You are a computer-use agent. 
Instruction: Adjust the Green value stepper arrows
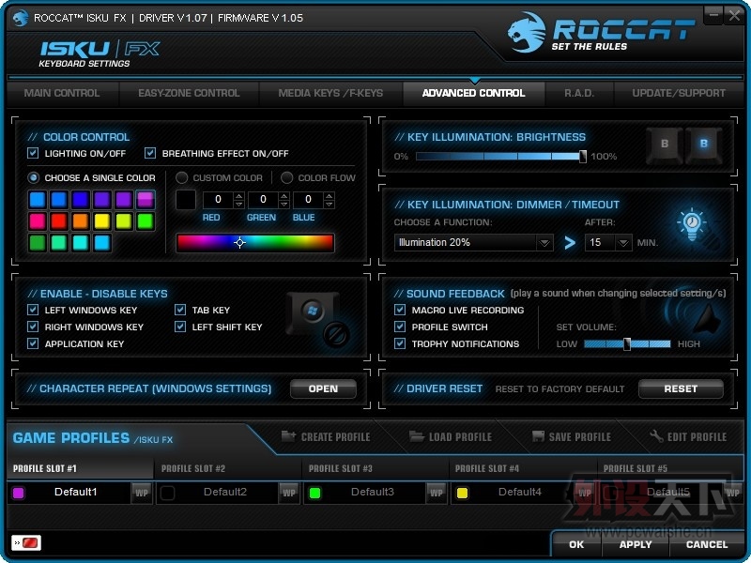point(284,200)
